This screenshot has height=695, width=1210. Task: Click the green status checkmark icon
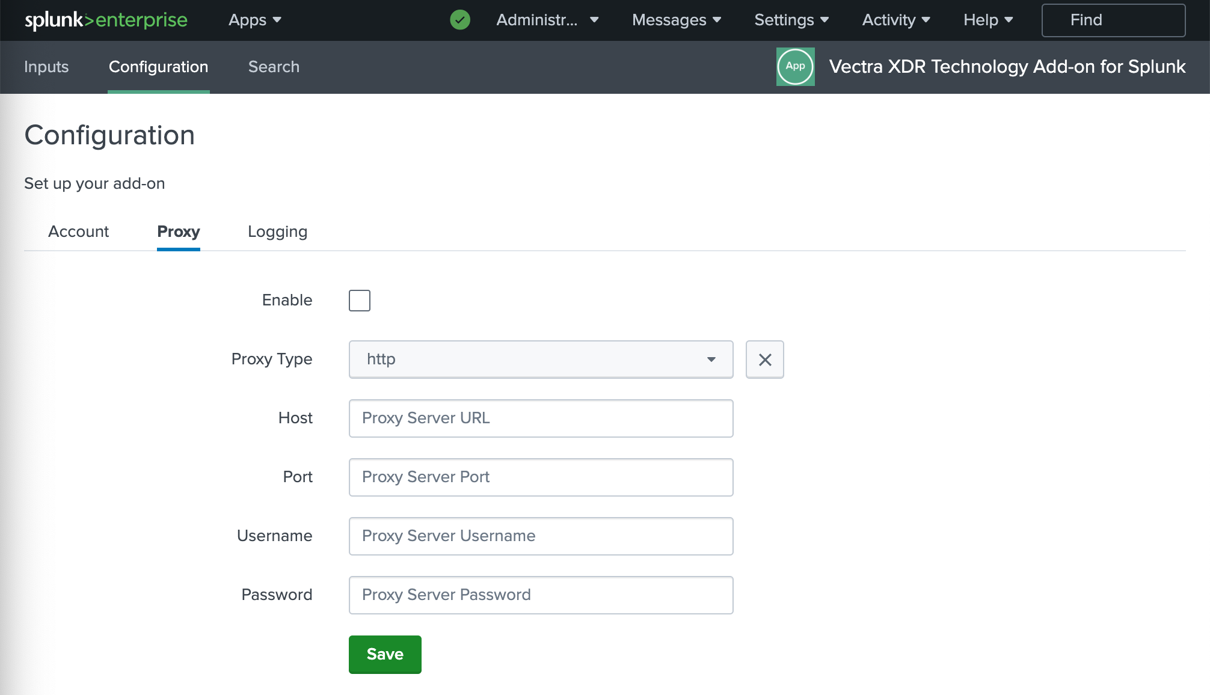click(x=459, y=20)
